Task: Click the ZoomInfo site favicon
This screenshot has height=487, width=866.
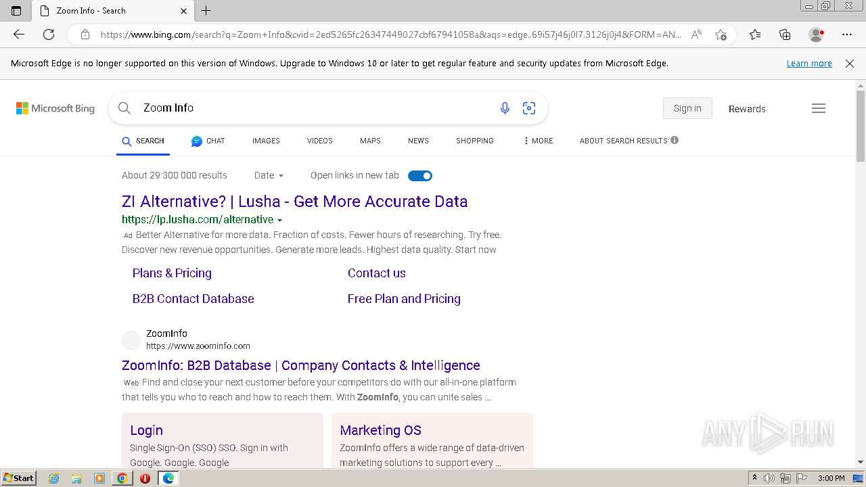Action: (x=131, y=340)
